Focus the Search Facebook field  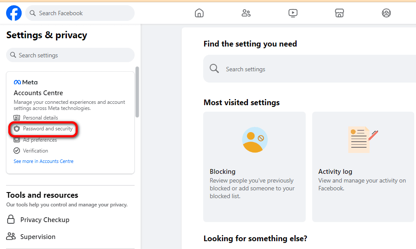pyautogui.click(x=80, y=13)
